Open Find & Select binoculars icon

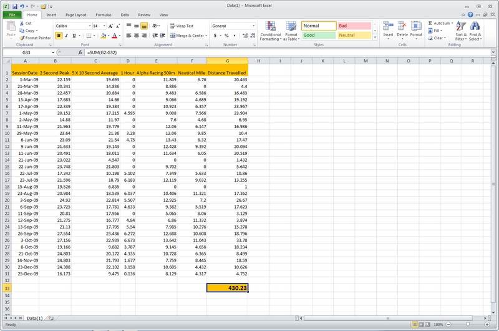point(475,30)
